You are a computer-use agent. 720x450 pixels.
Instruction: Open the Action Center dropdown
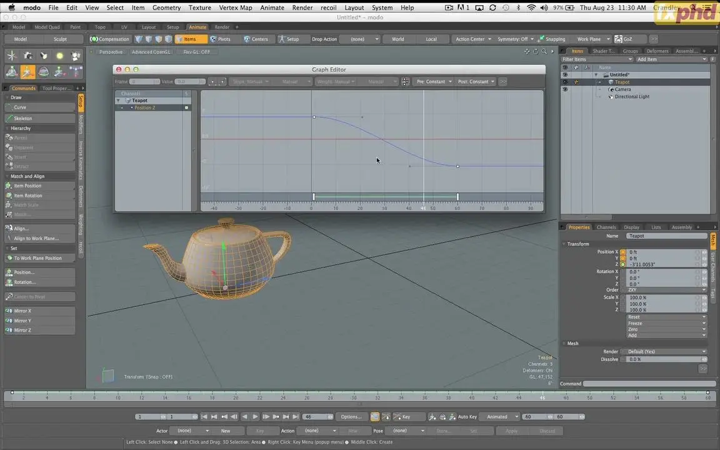(x=472, y=39)
